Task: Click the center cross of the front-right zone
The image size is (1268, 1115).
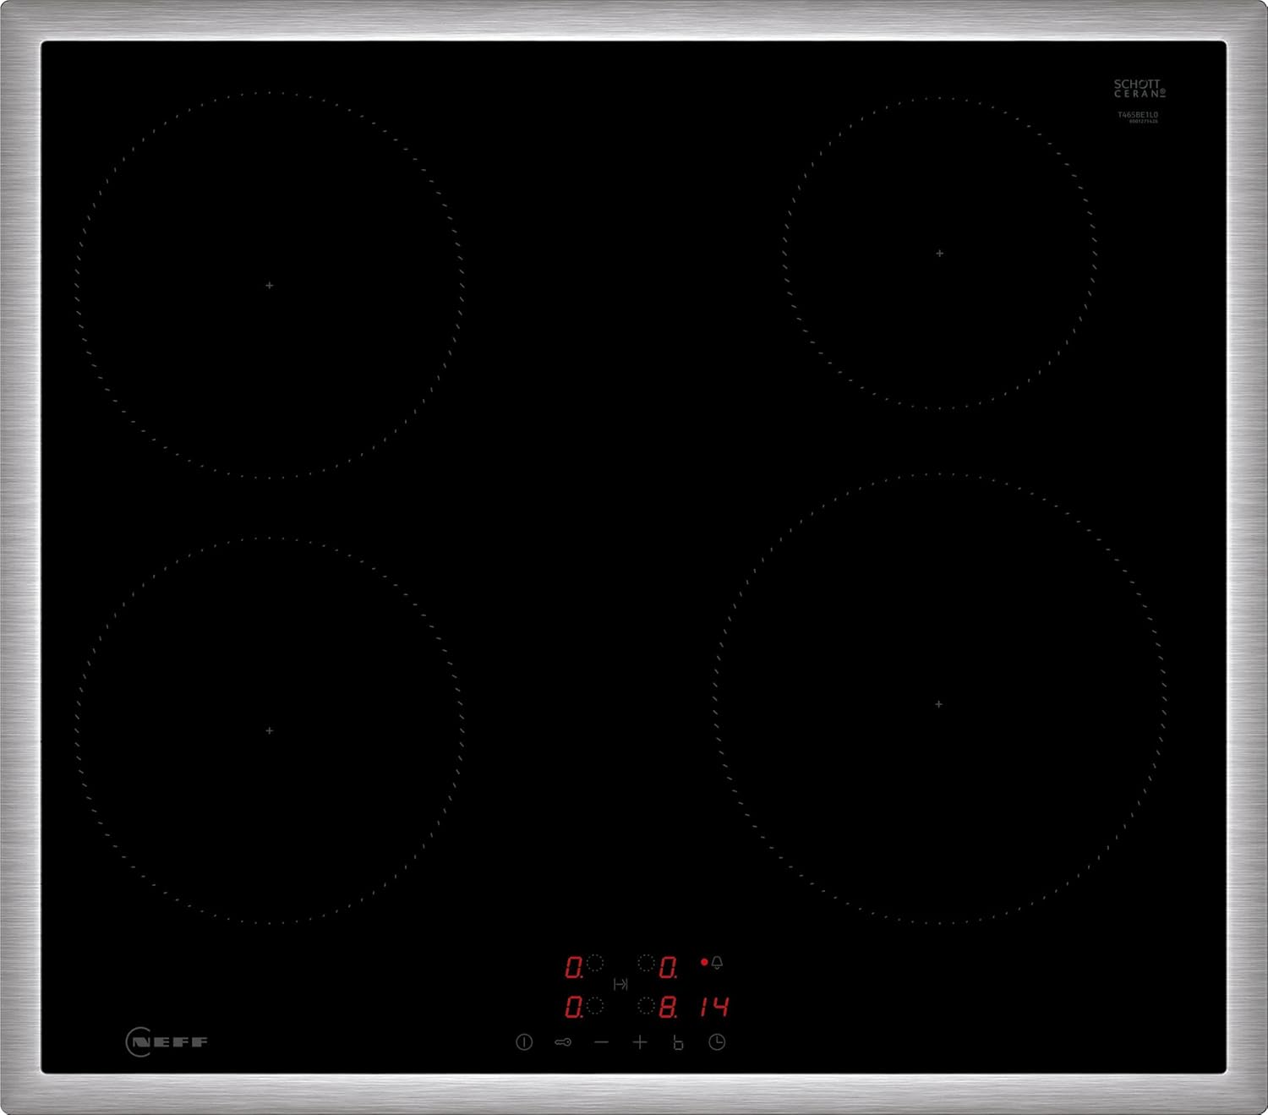Action: [939, 704]
